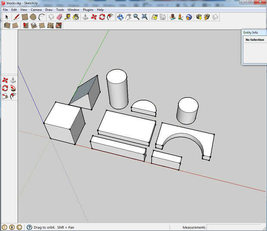Click the Zoom Extents tool
This screenshot has width=267, height=231.
coord(144,17)
